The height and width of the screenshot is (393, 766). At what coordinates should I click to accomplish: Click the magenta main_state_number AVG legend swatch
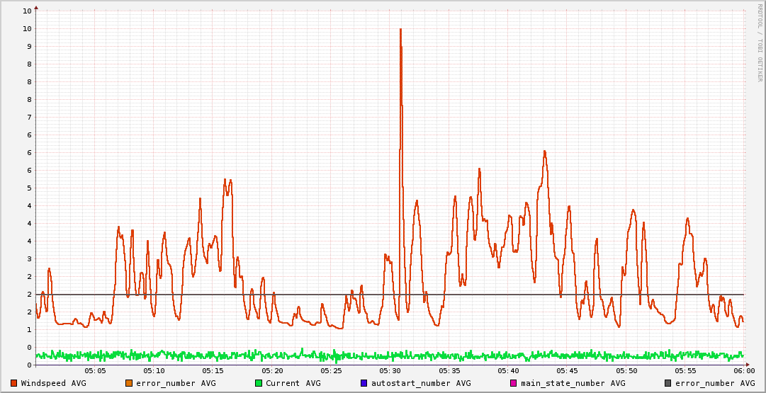click(514, 383)
